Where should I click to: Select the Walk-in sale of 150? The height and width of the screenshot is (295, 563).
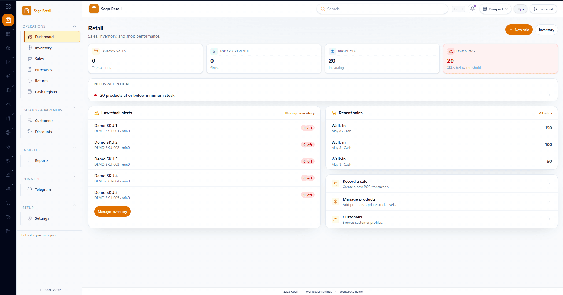click(x=441, y=128)
